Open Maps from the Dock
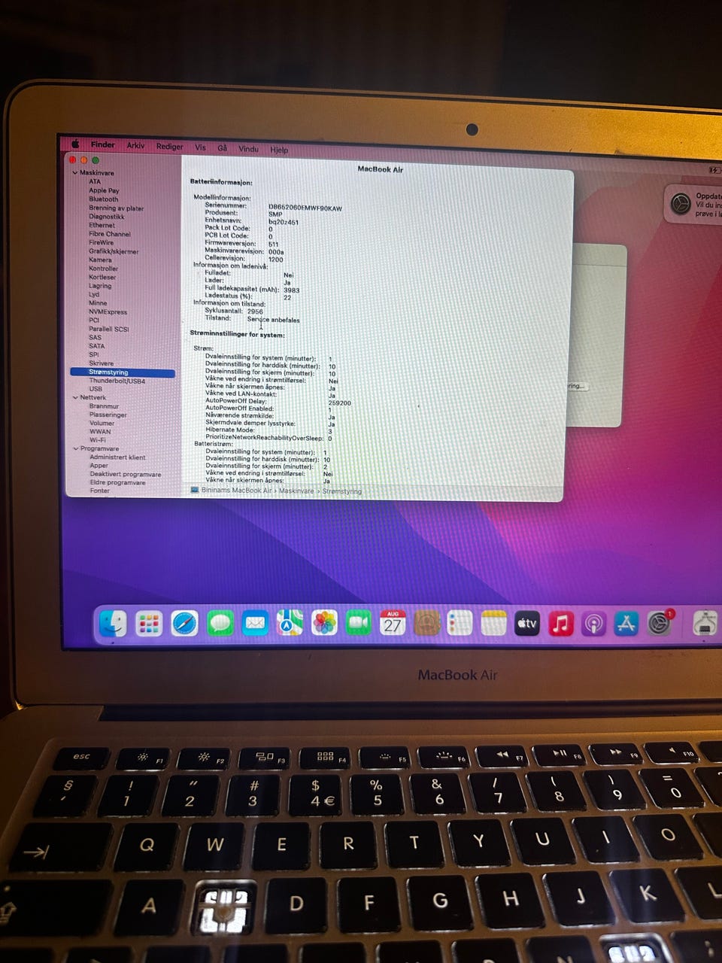 [x=290, y=623]
